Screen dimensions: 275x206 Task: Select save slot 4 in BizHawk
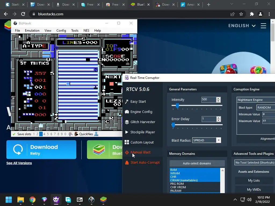(44, 134)
